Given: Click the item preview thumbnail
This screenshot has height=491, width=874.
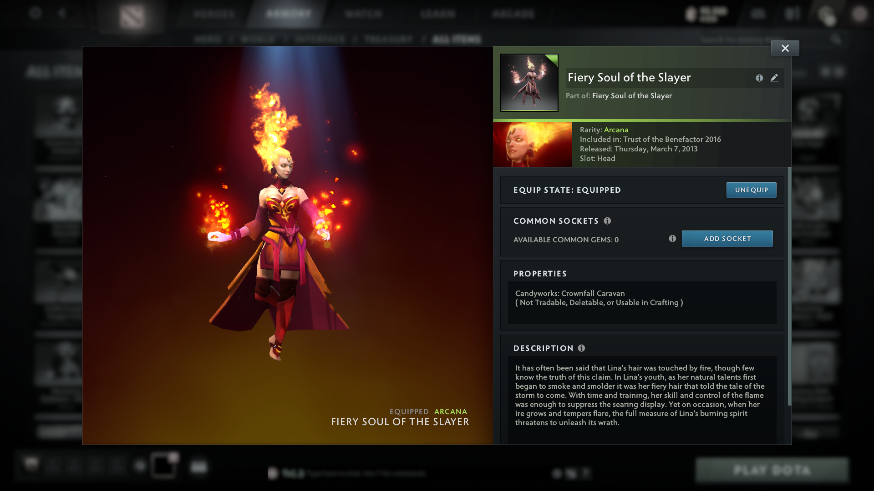Looking at the screenshot, I should 529,82.
